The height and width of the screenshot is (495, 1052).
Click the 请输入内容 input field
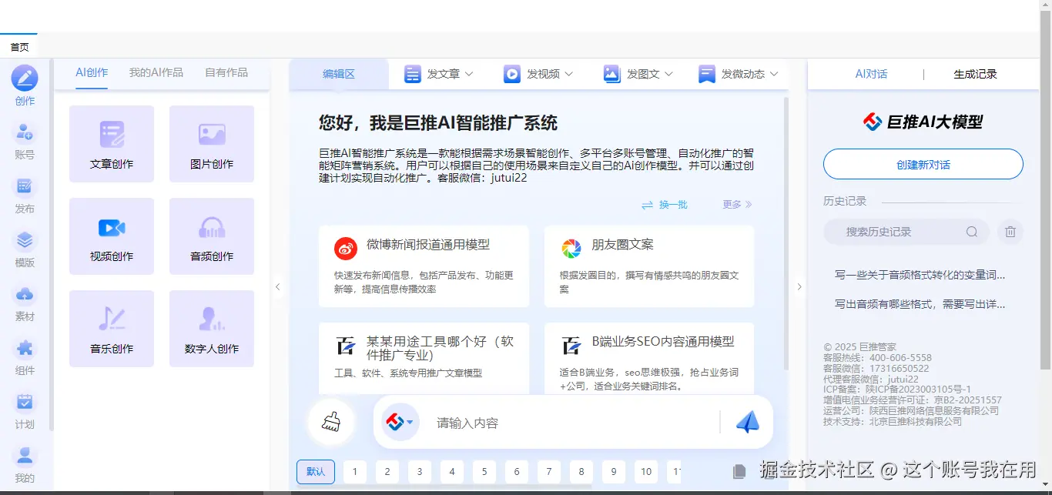(570, 423)
